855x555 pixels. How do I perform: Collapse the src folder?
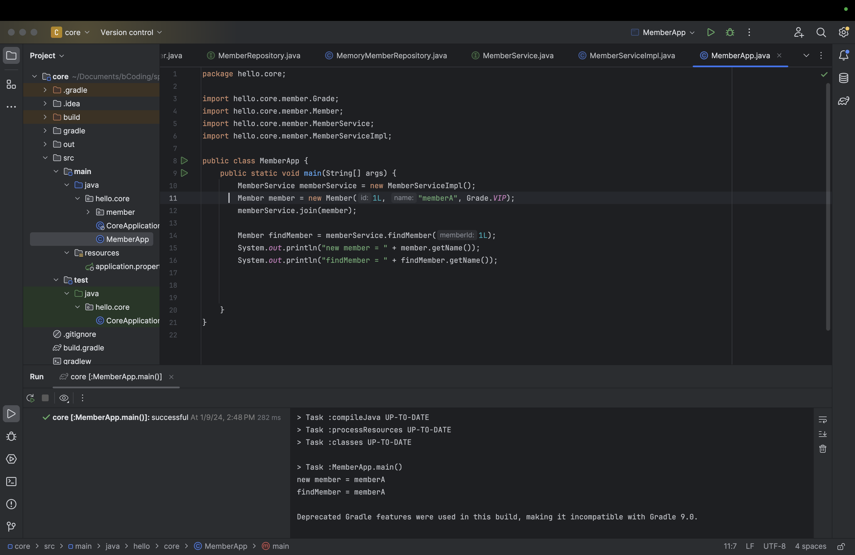point(45,158)
